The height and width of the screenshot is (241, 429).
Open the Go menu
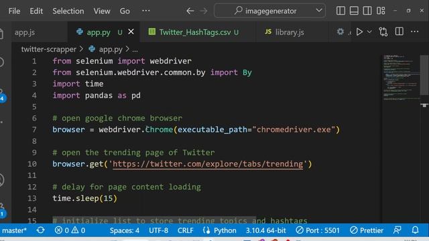pyautogui.click(x=125, y=11)
